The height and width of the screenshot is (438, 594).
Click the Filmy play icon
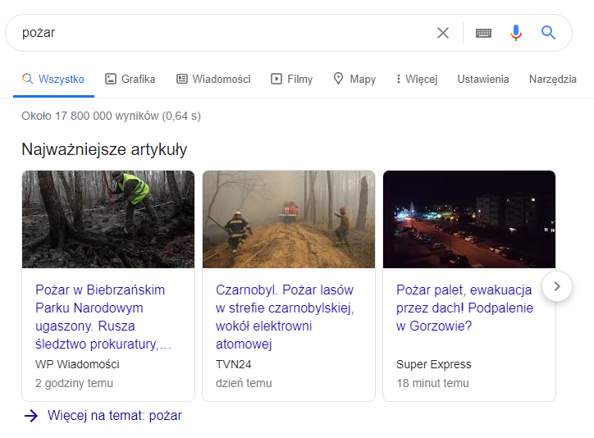pyautogui.click(x=276, y=80)
